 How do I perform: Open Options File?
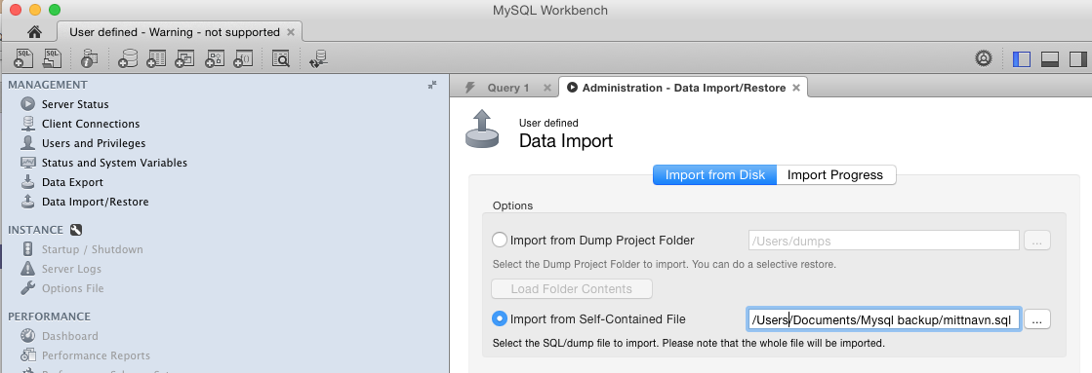[72, 288]
